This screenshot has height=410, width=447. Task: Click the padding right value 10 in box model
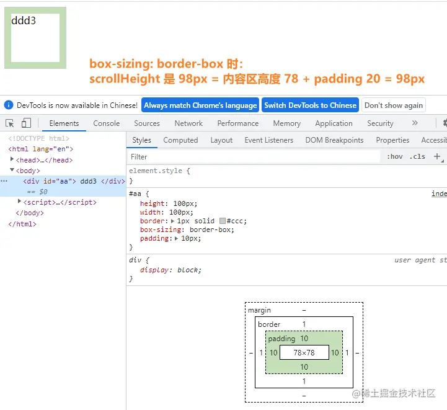[x=335, y=353]
